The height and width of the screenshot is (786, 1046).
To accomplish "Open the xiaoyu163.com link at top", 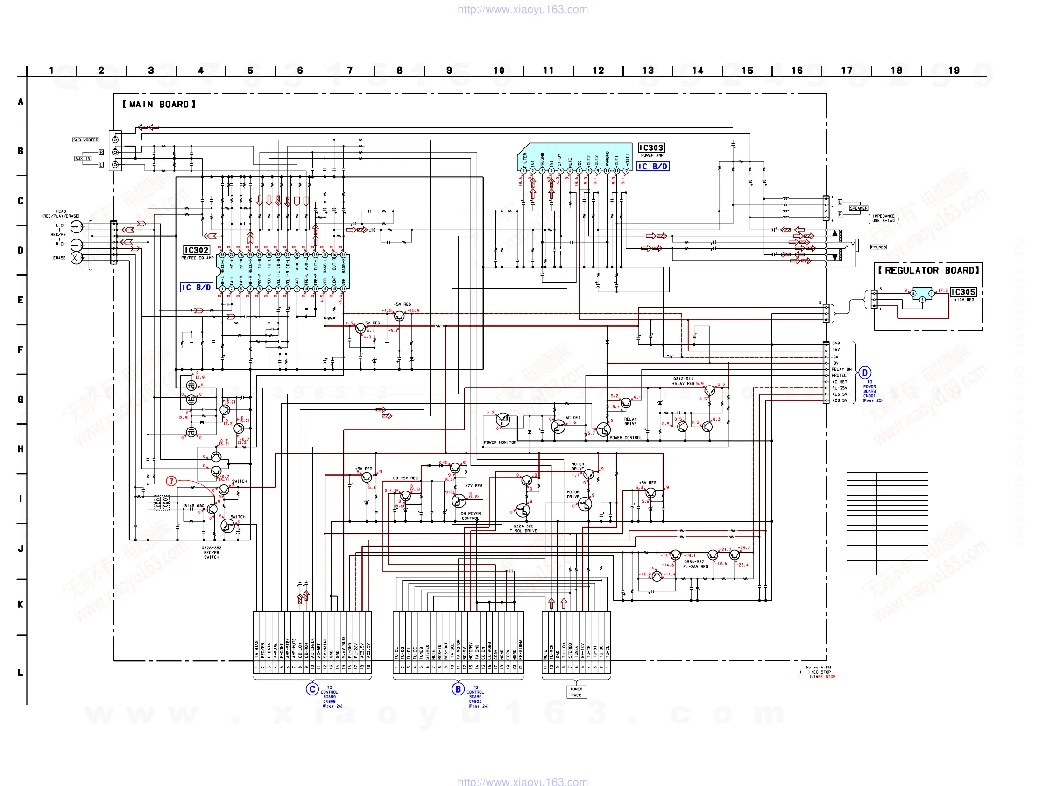I will coord(523,9).
